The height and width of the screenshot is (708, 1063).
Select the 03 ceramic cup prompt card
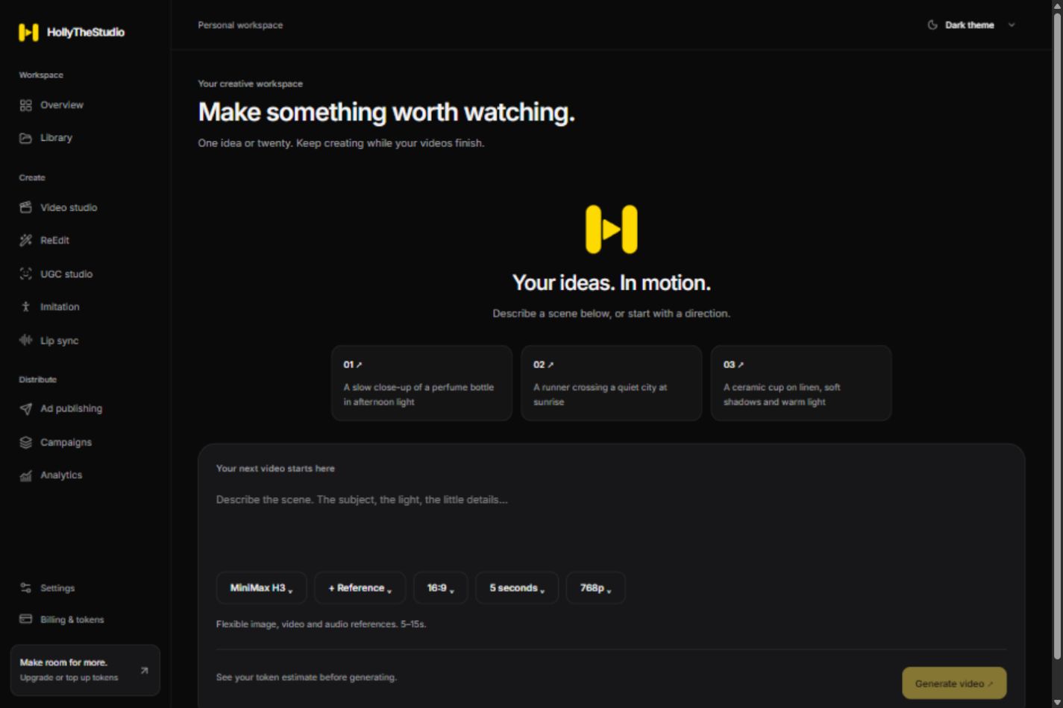click(801, 383)
